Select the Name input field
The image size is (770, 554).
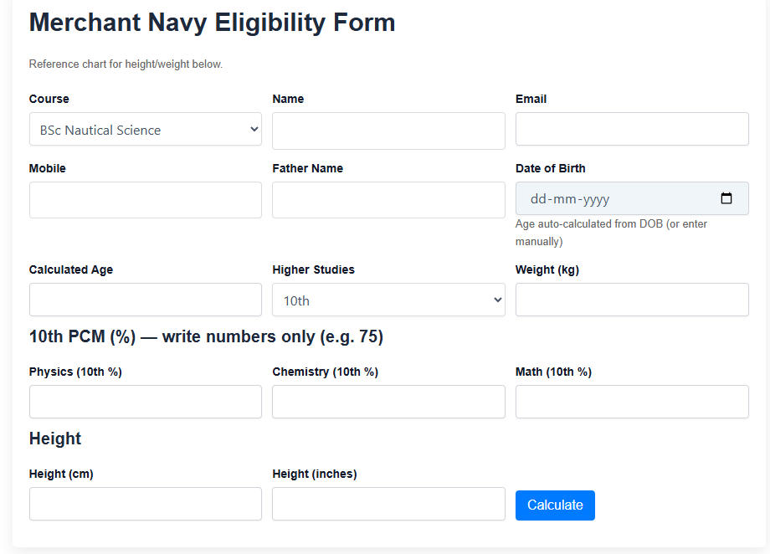coord(388,130)
